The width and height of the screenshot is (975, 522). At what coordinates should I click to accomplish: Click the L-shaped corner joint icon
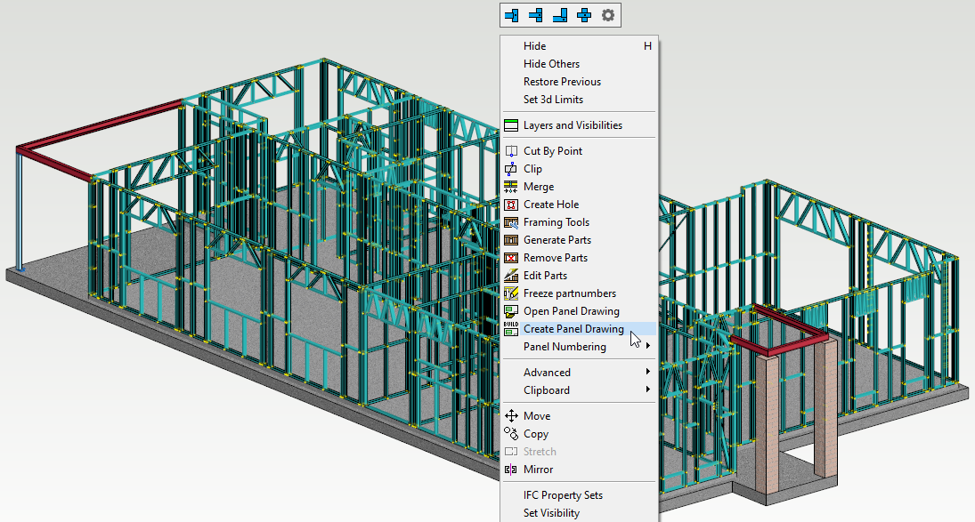tap(560, 15)
